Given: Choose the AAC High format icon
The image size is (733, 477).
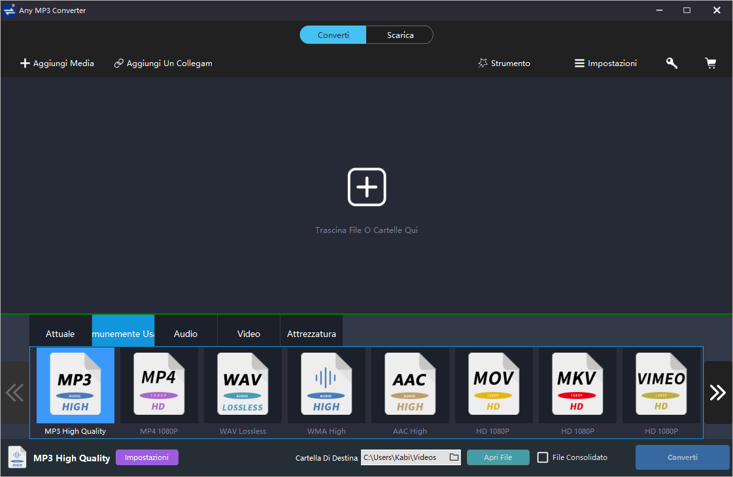Looking at the screenshot, I should 410,384.
